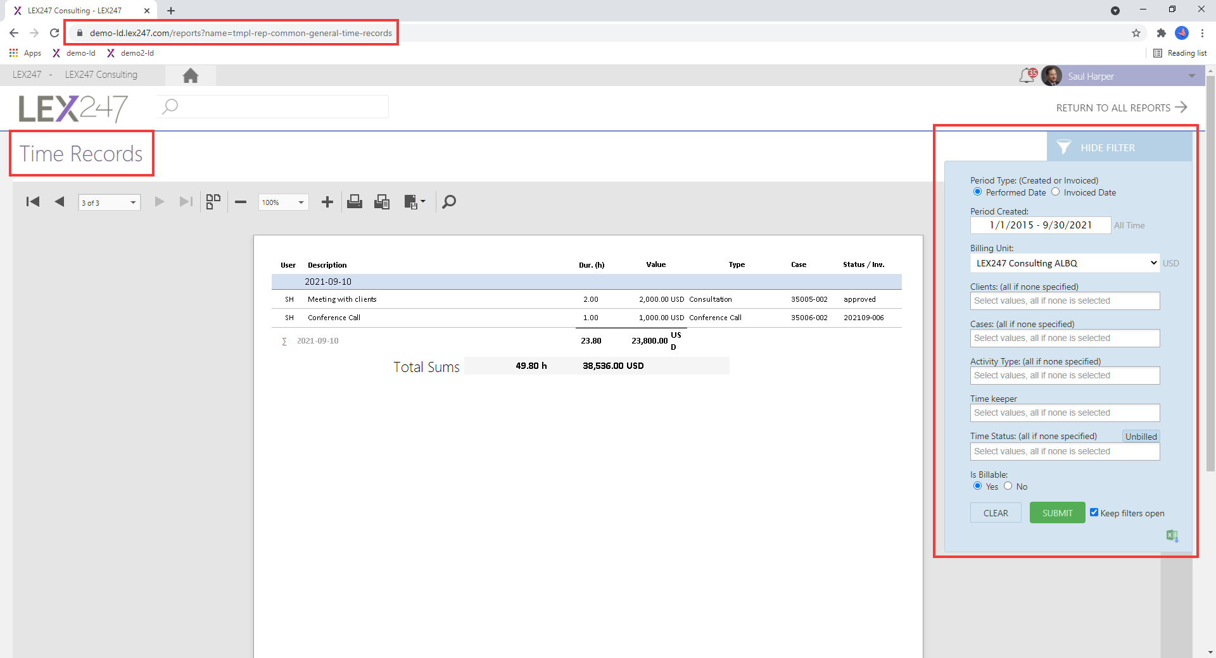This screenshot has width=1216, height=658.
Task: Open export report dropdown icon
Action: click(415, 202)
